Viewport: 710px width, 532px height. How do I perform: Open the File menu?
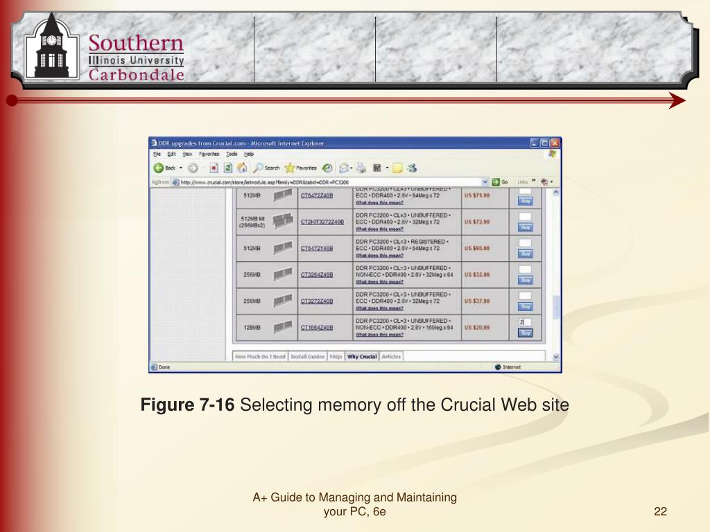157,154
